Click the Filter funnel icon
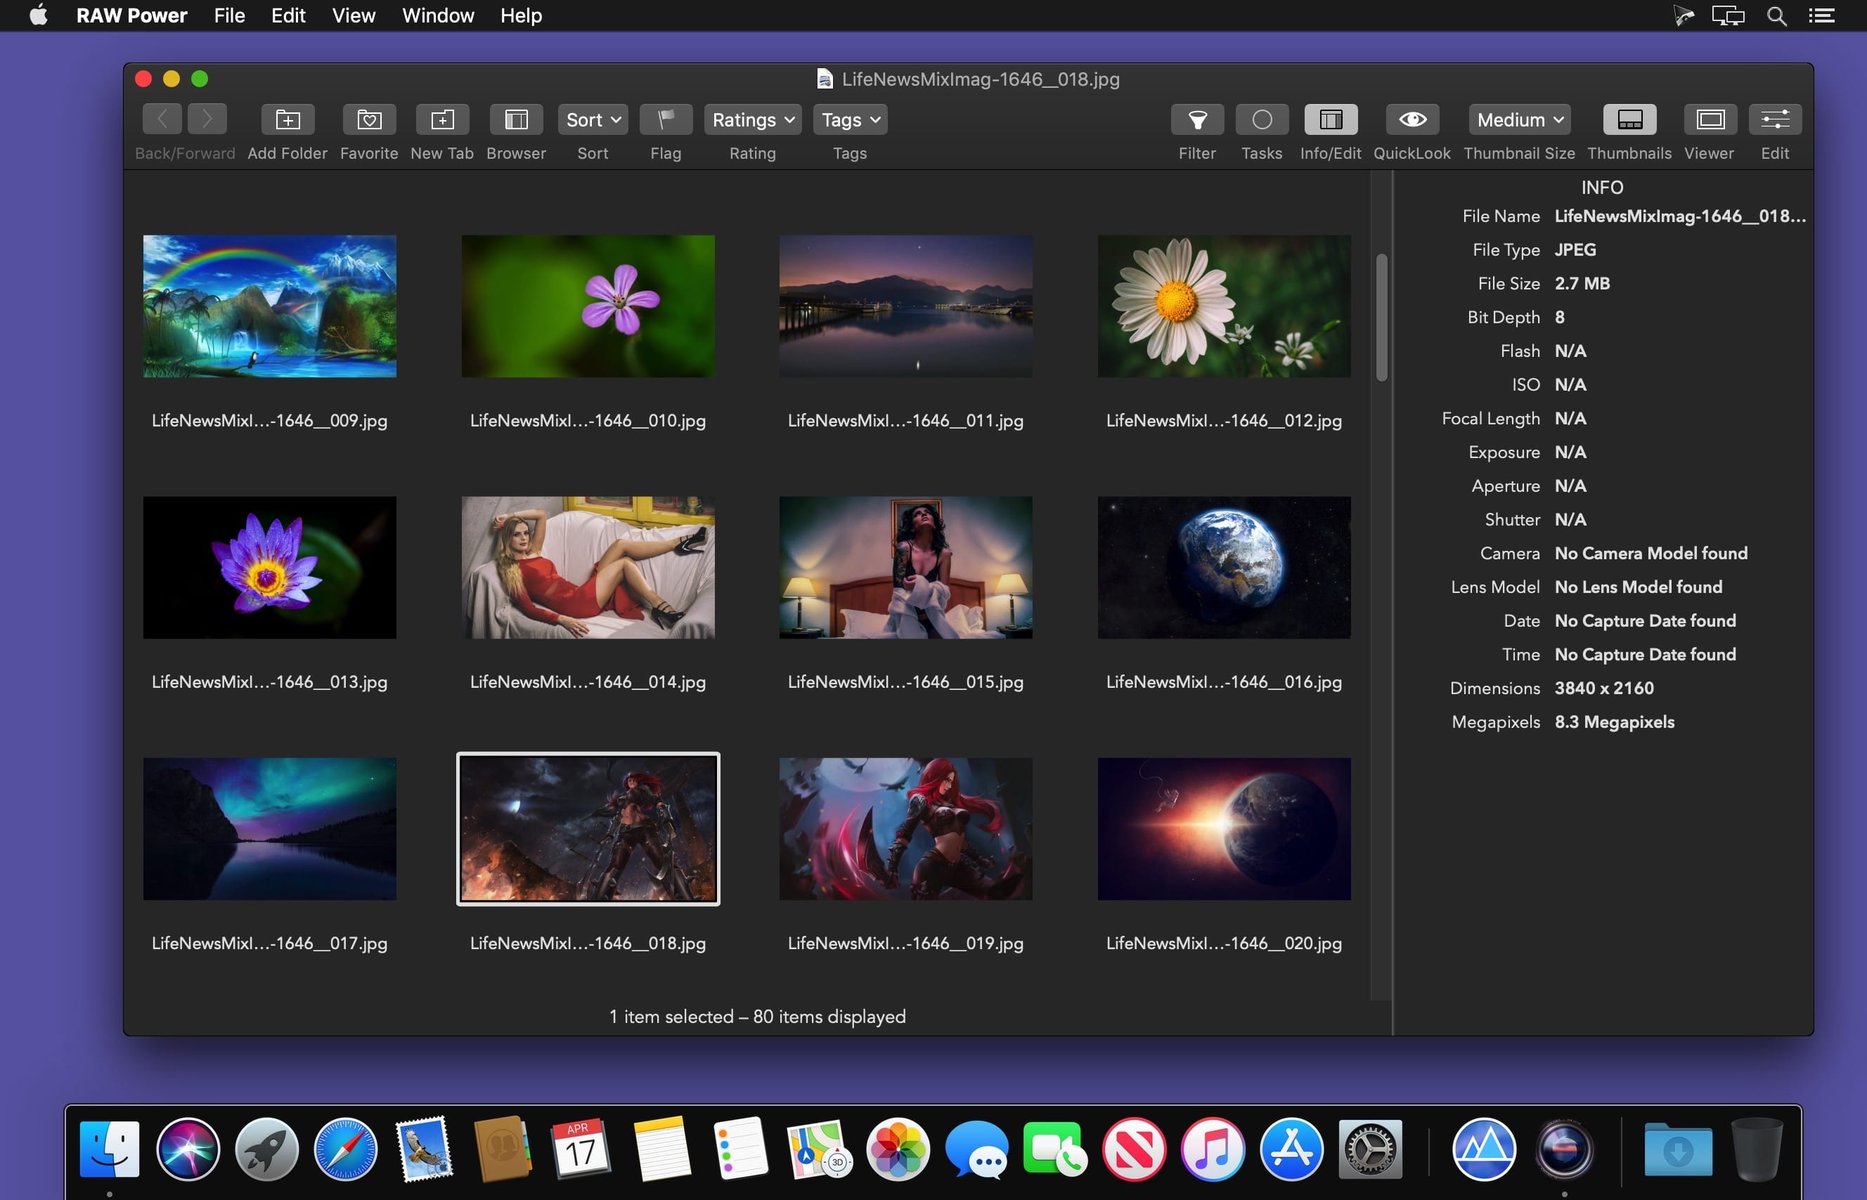 tap(1196, 119)
